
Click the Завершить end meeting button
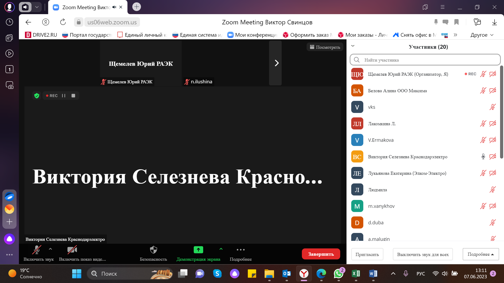click(x=321, y=254)
